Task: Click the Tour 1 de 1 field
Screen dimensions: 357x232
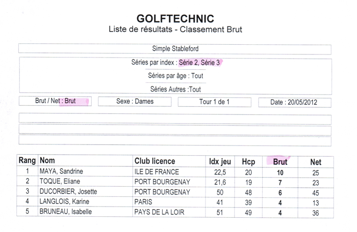Action: click(x=215, y=102)
